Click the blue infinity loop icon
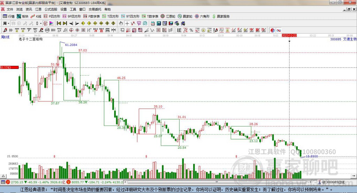This screenshot has width=357, height=193. (x=279, y=30)
